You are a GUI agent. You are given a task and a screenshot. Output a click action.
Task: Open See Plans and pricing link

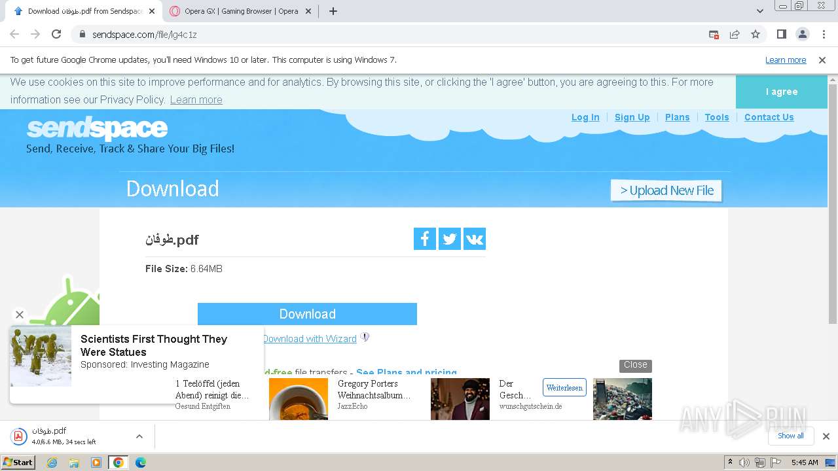click(x=407, y=372)
